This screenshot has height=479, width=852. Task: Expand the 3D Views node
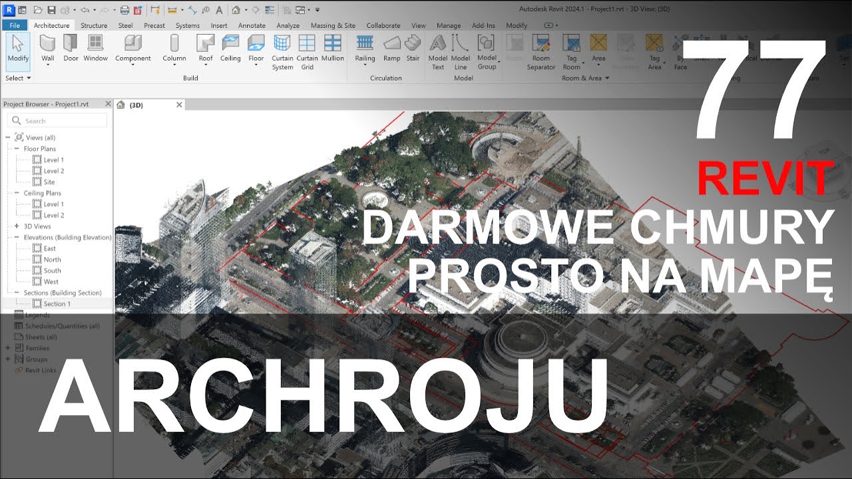17,226
